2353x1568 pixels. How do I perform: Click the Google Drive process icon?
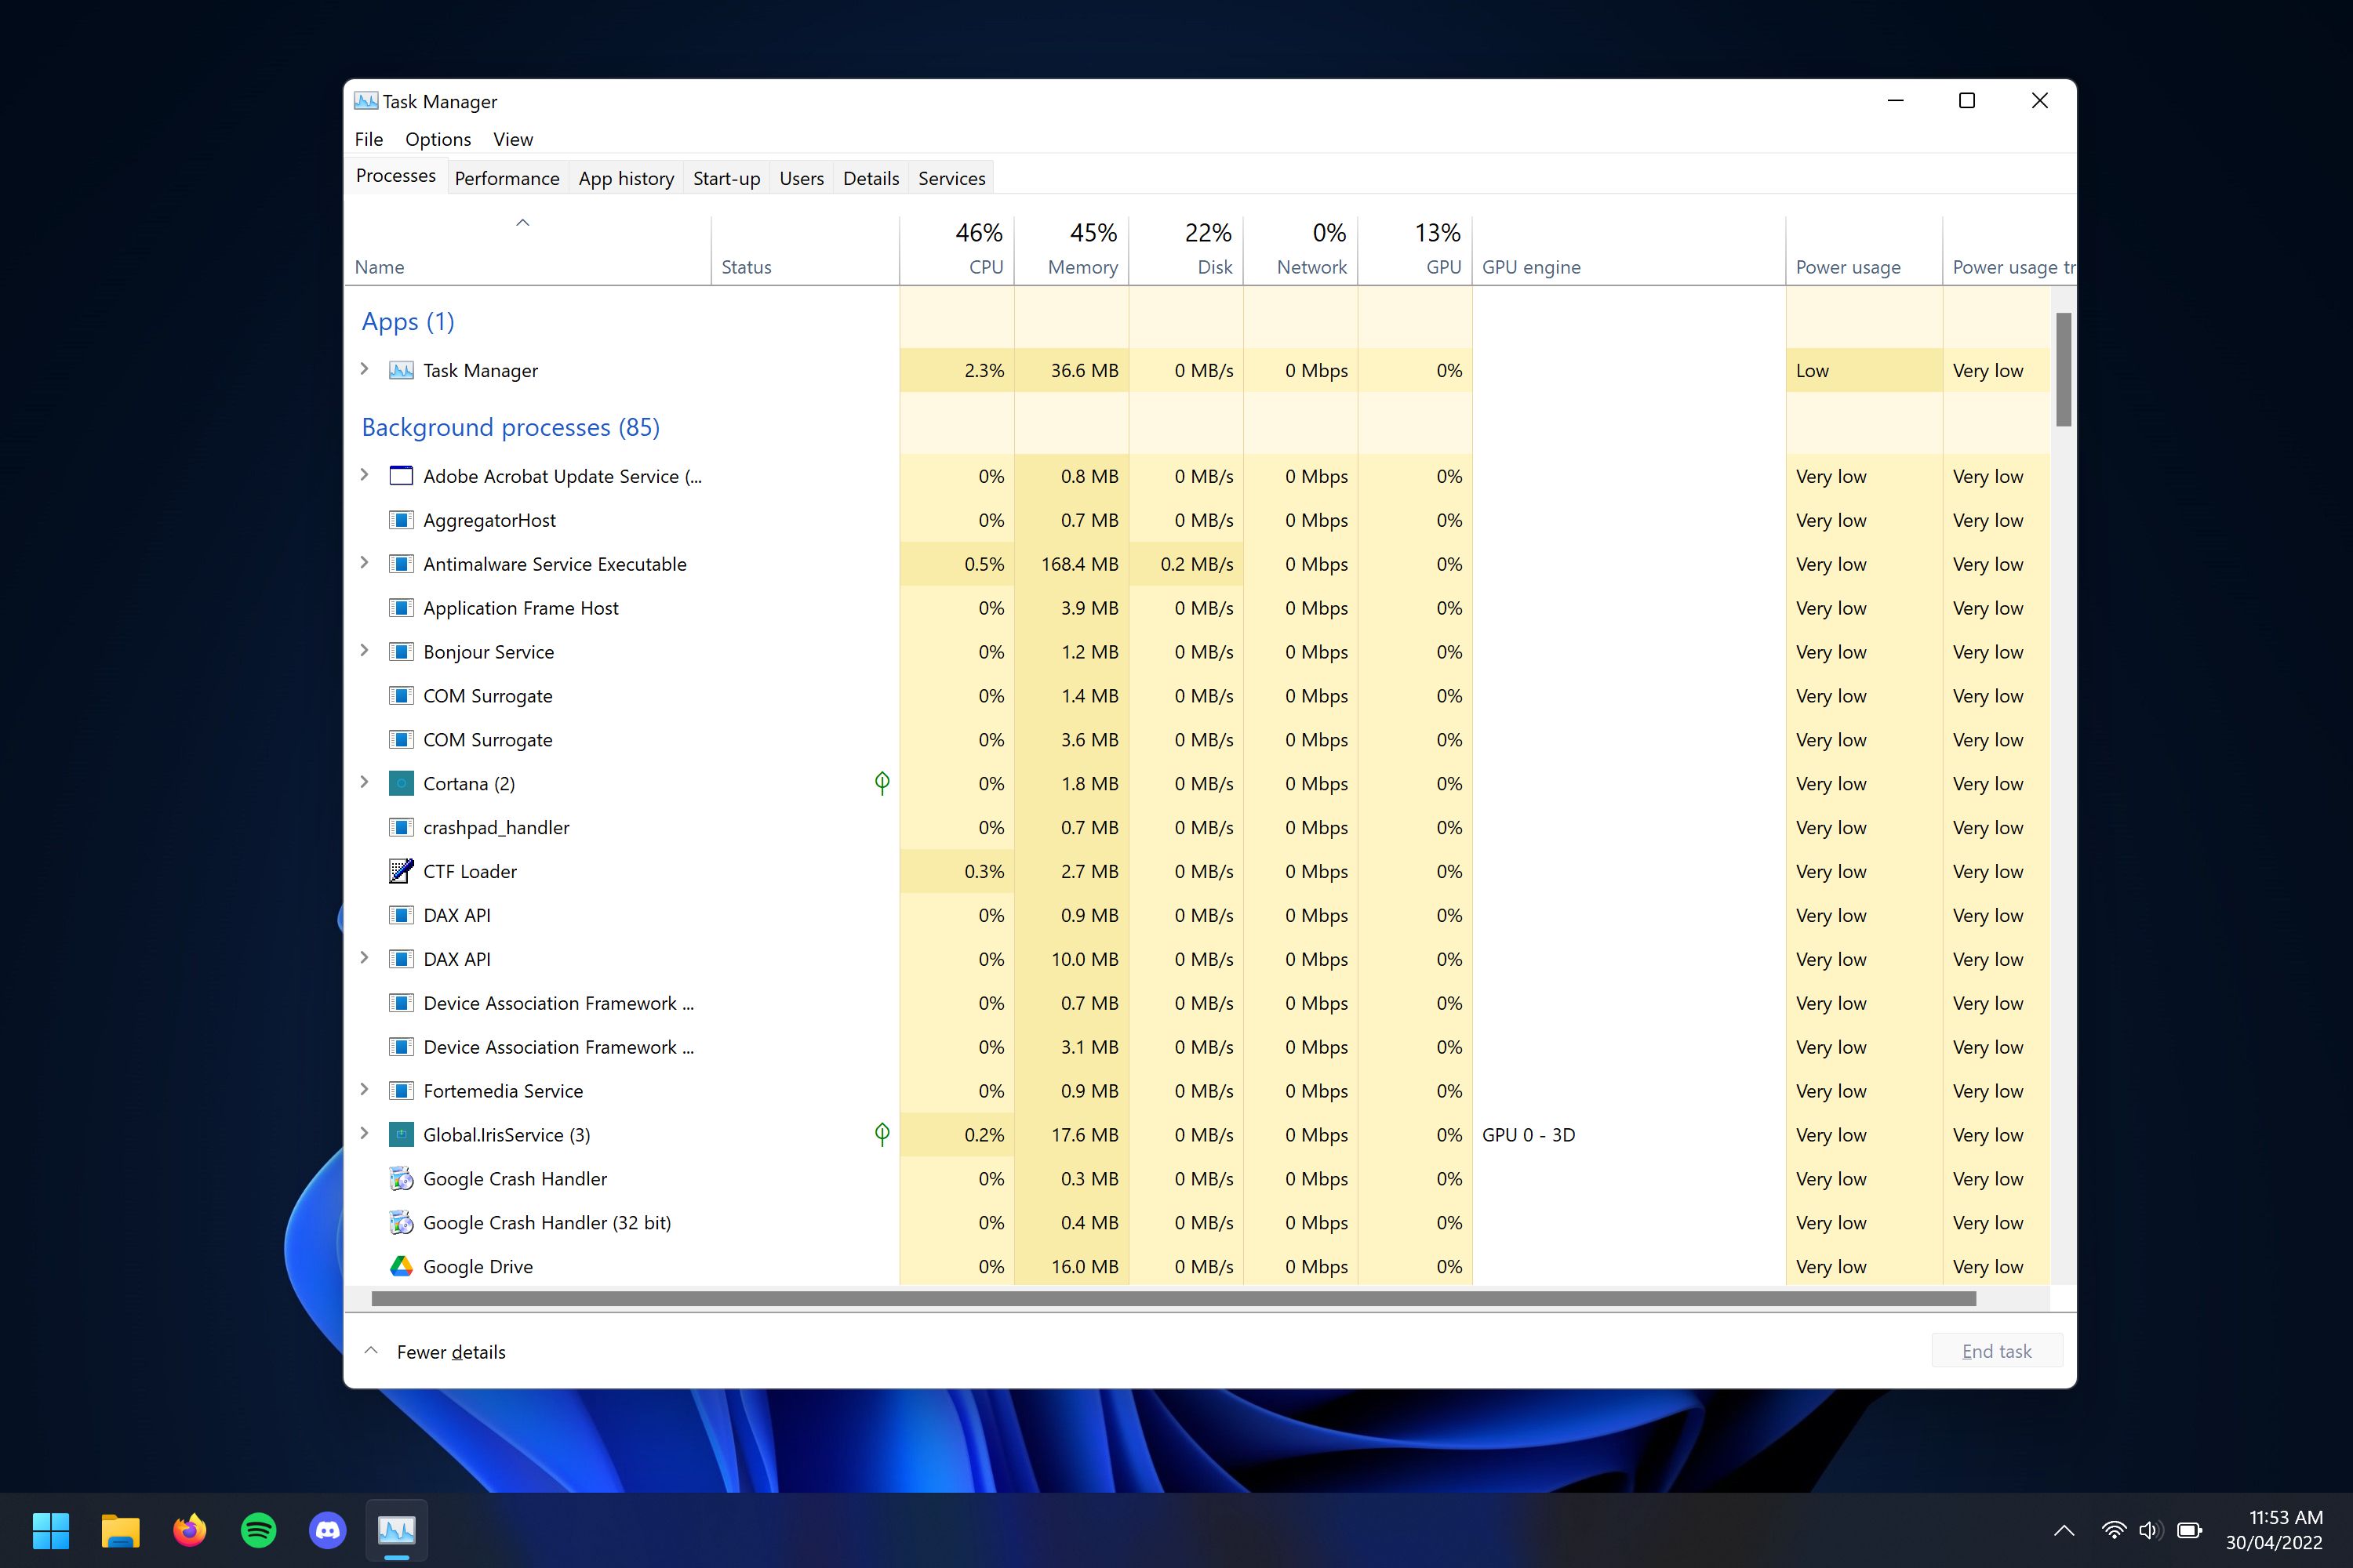pyautogui.click(x=401, y=1266)
